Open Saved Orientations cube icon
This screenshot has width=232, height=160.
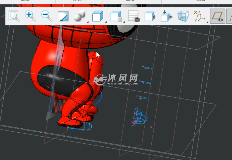(x=98, y=16)
